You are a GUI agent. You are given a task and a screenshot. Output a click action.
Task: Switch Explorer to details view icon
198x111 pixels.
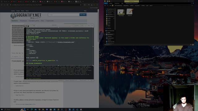(191, 44)
